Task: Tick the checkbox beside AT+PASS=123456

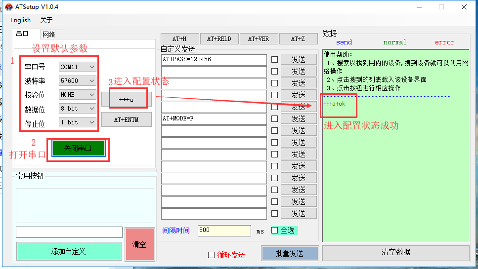Action: coord(274,60)
